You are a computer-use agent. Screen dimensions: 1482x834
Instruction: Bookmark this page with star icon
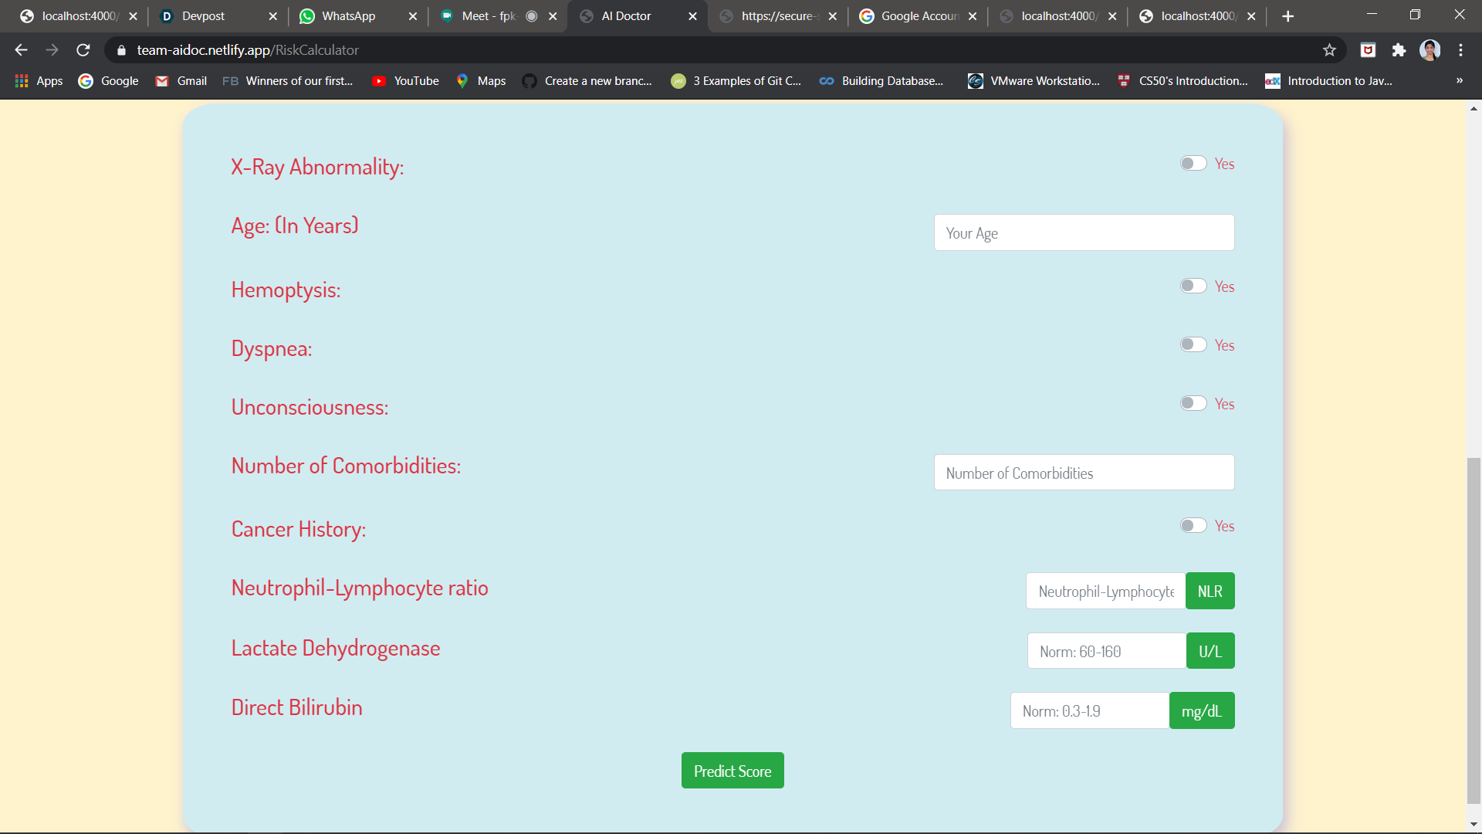point(1329,50)
